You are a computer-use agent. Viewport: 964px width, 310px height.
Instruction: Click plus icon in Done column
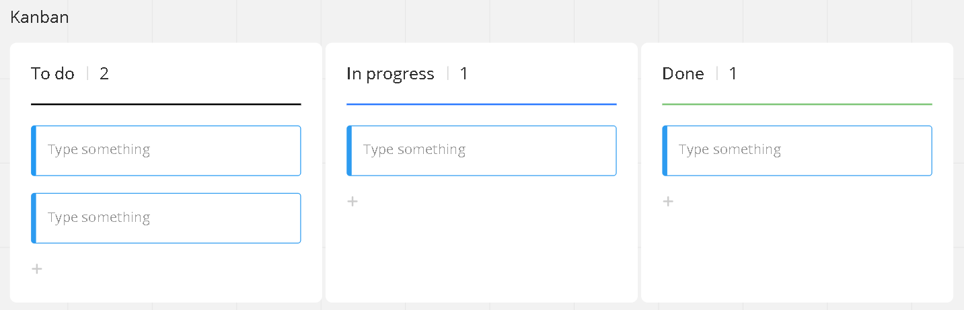coord(668,201)
